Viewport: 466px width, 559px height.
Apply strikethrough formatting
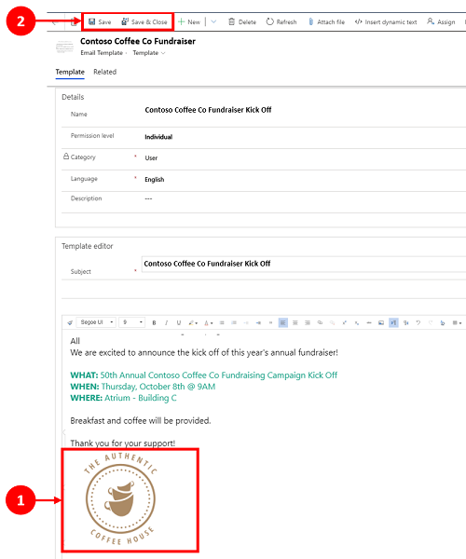369,322
